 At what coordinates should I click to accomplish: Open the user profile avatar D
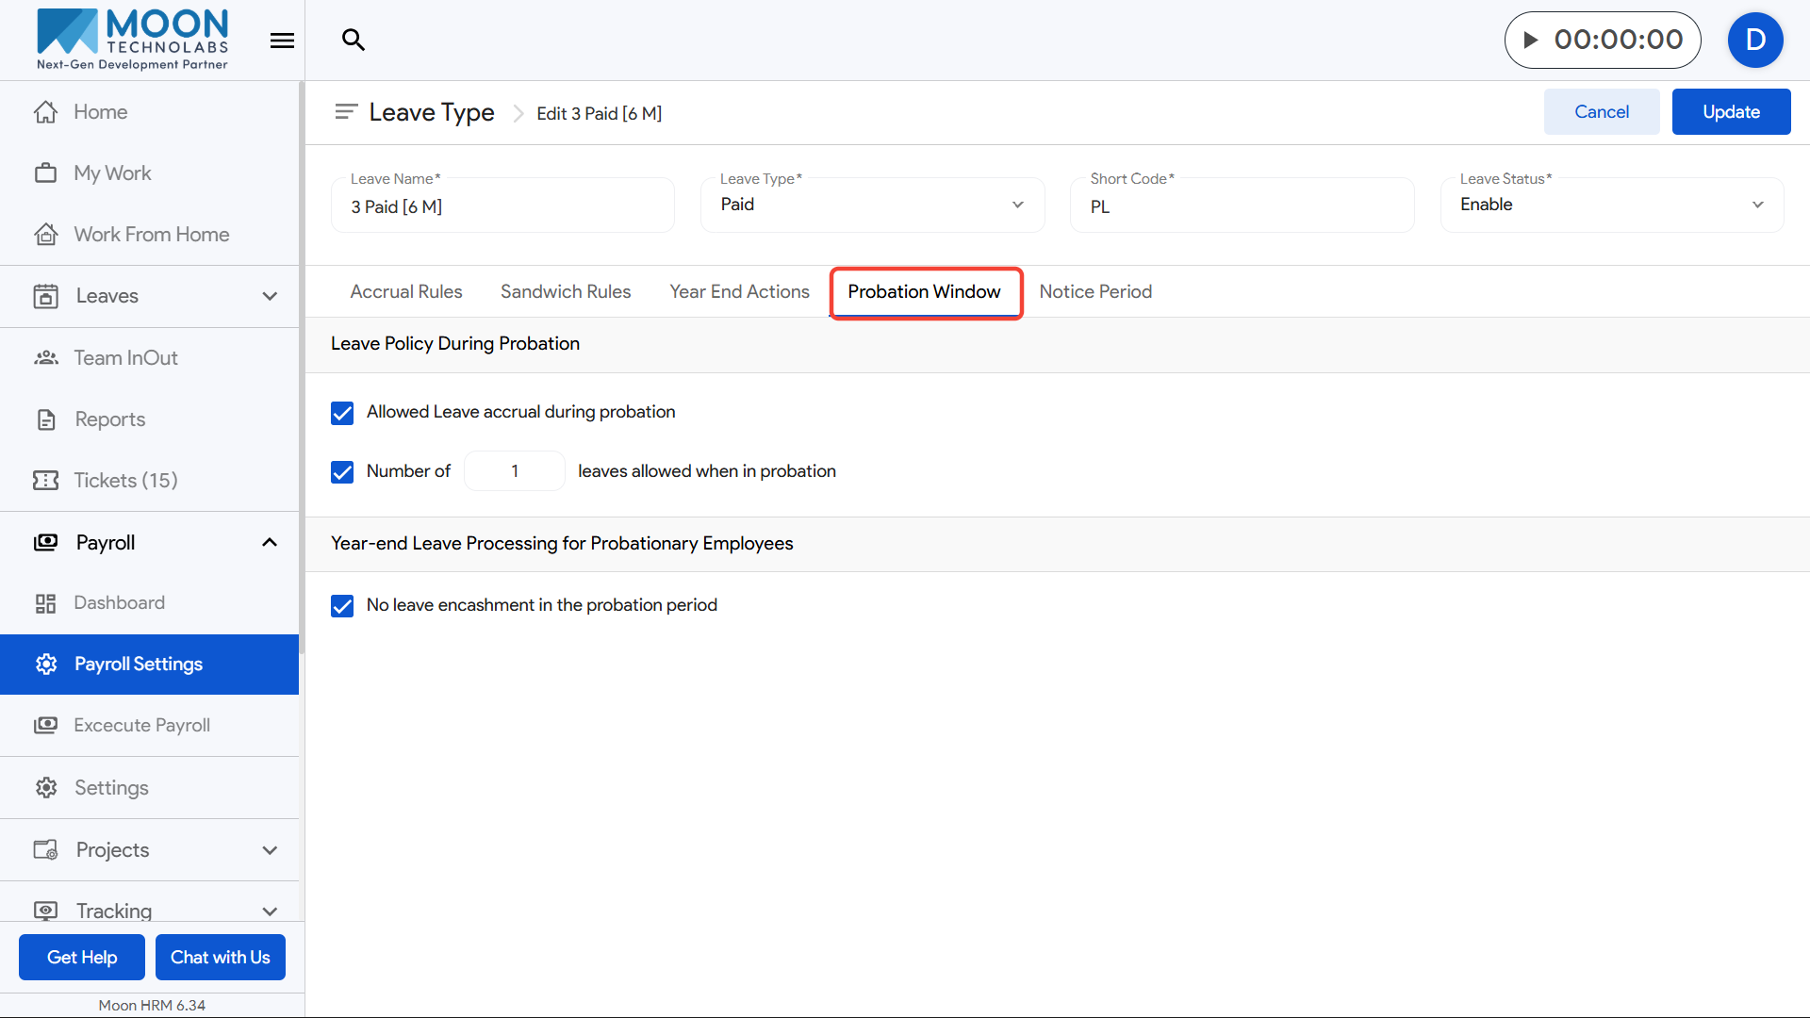pos(1754,40)
